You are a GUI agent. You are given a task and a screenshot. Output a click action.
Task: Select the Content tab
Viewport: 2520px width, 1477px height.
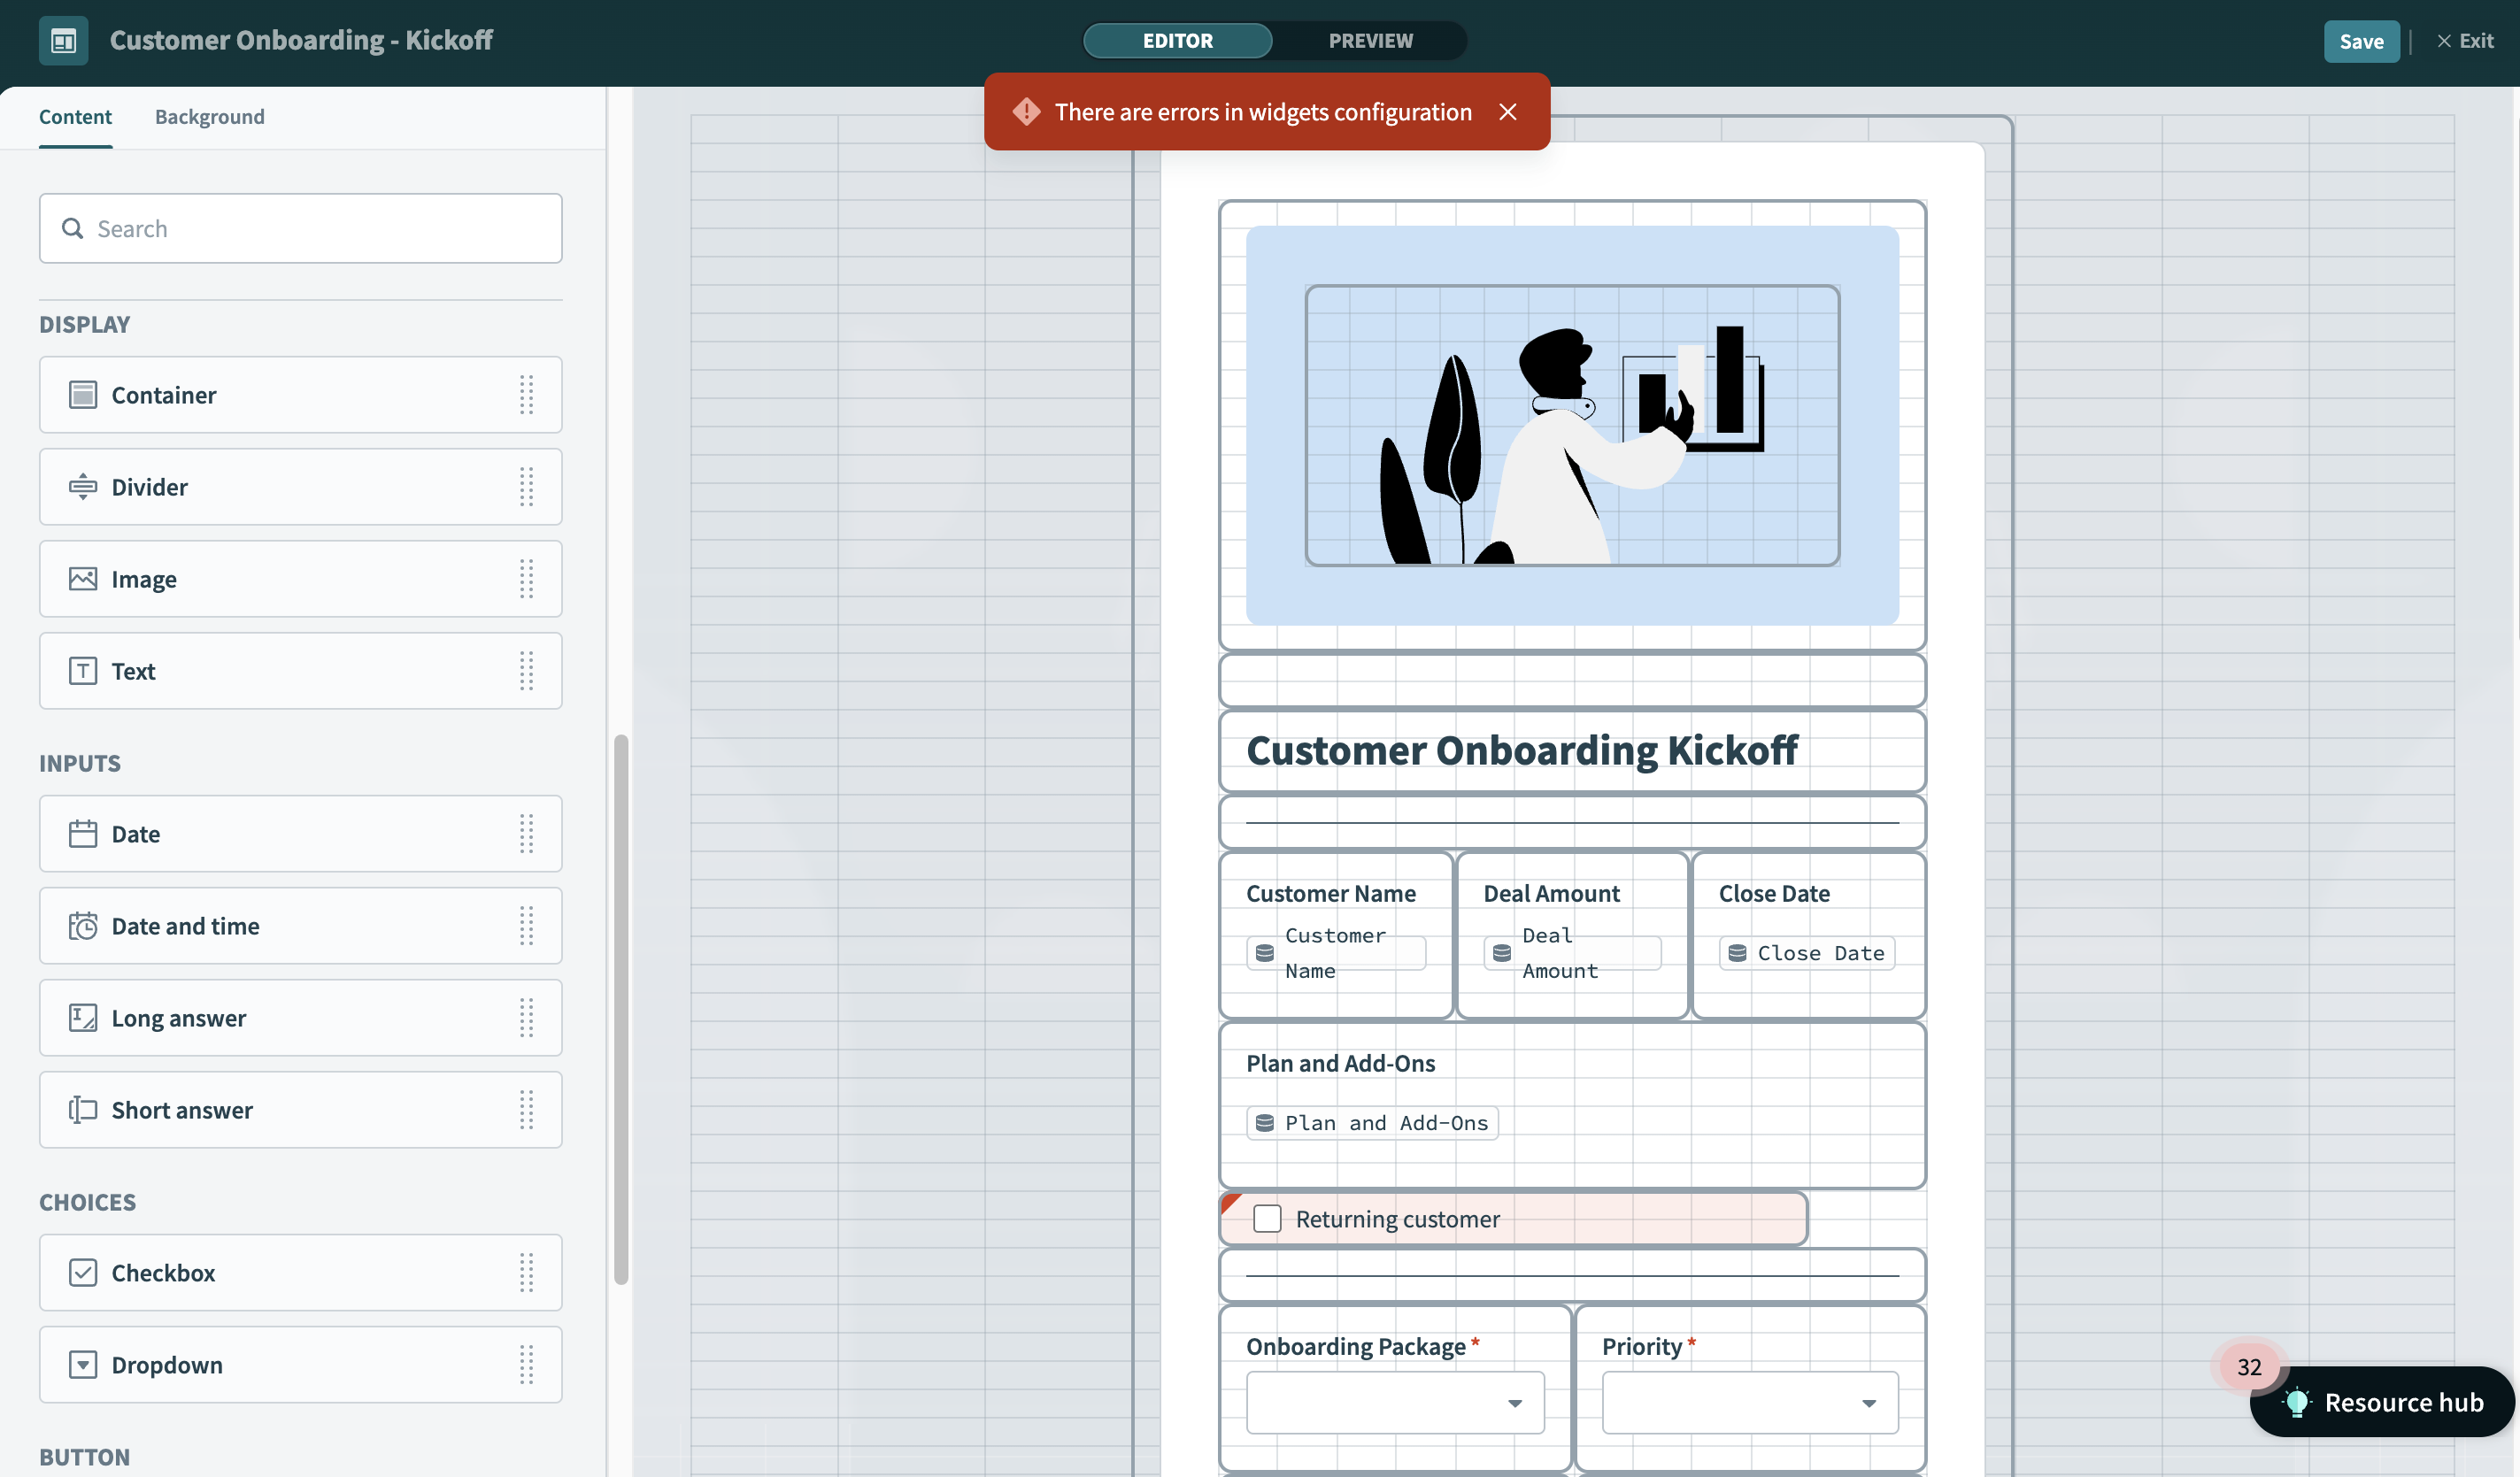pyautogui.click(x=75, y=117)
